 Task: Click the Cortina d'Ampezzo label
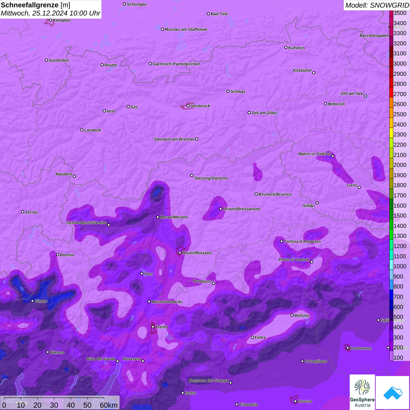pos(303,241)
